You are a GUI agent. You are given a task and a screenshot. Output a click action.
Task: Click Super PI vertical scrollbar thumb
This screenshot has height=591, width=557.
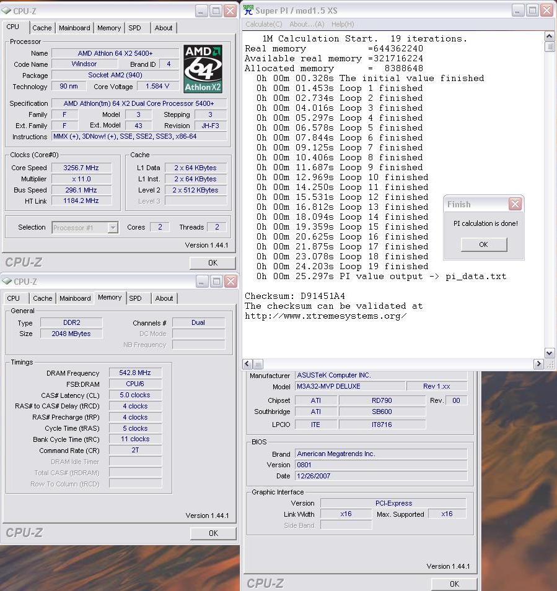pyautogui.click(x=550, y=47)
